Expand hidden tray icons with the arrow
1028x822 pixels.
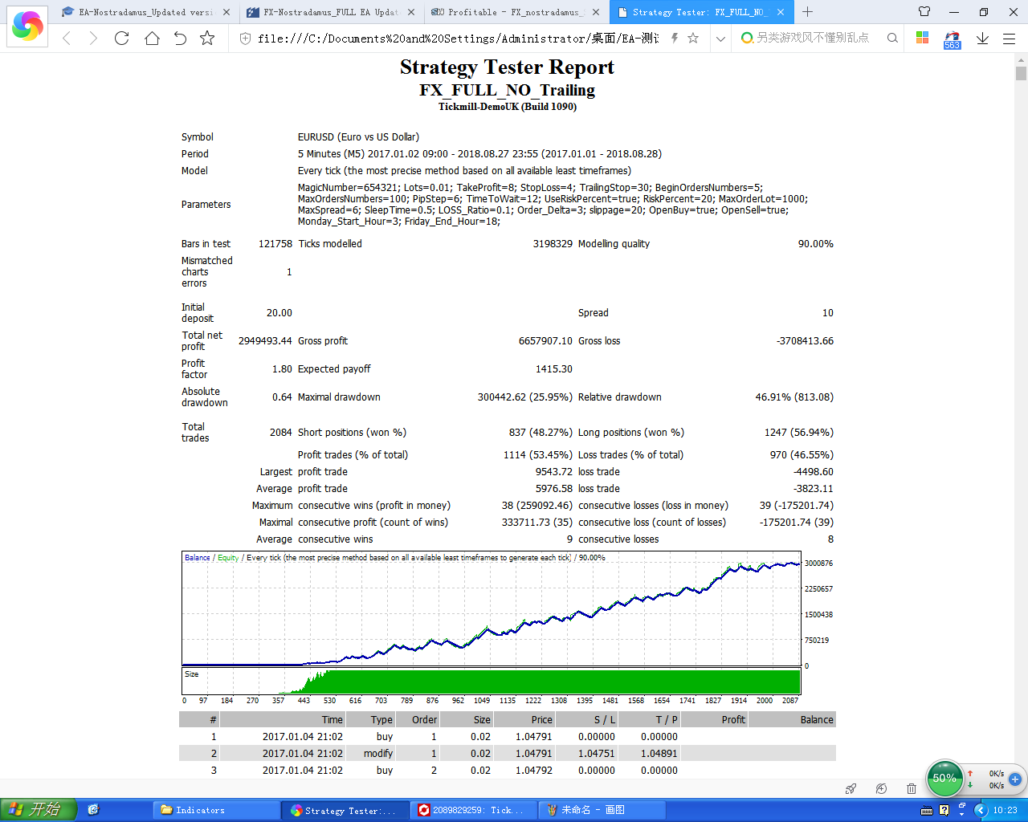click(981, 811)
